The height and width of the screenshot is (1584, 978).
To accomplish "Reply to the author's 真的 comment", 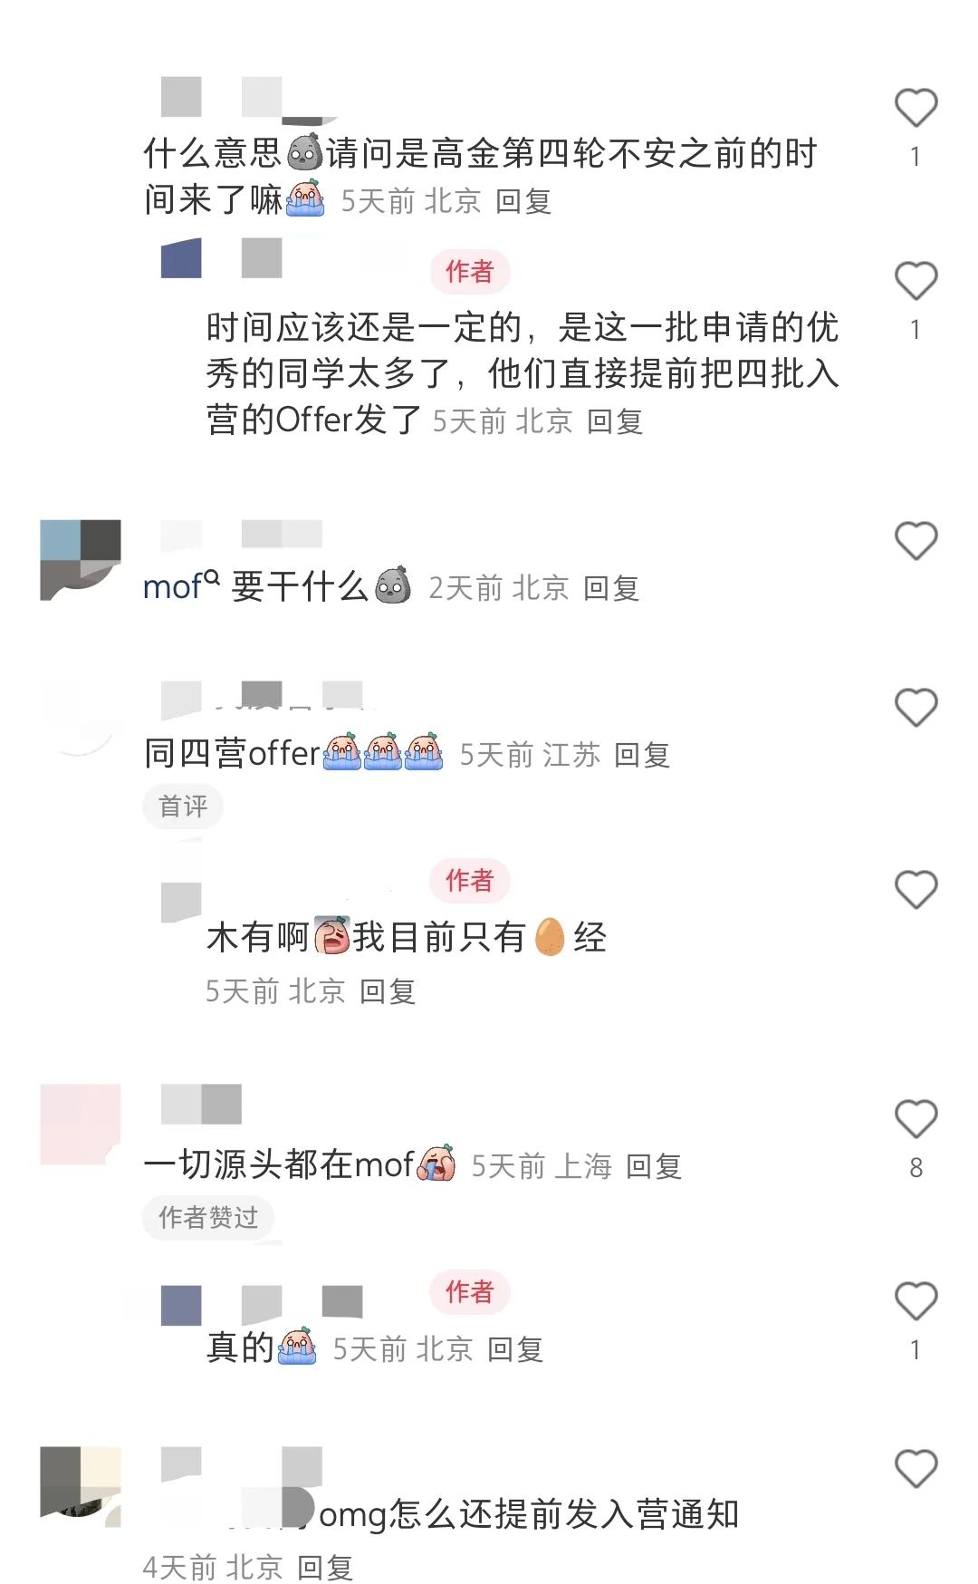I will (516, 1349).
